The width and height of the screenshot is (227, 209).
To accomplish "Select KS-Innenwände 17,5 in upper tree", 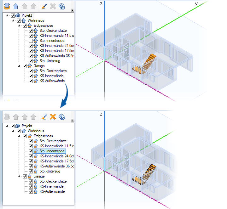I will click(57, 51).
